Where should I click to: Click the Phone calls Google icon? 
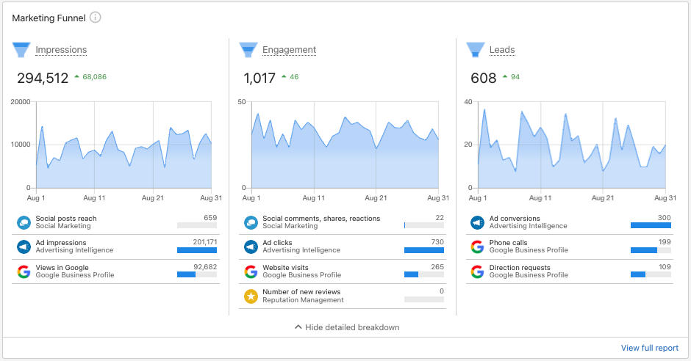coord(478,247)
